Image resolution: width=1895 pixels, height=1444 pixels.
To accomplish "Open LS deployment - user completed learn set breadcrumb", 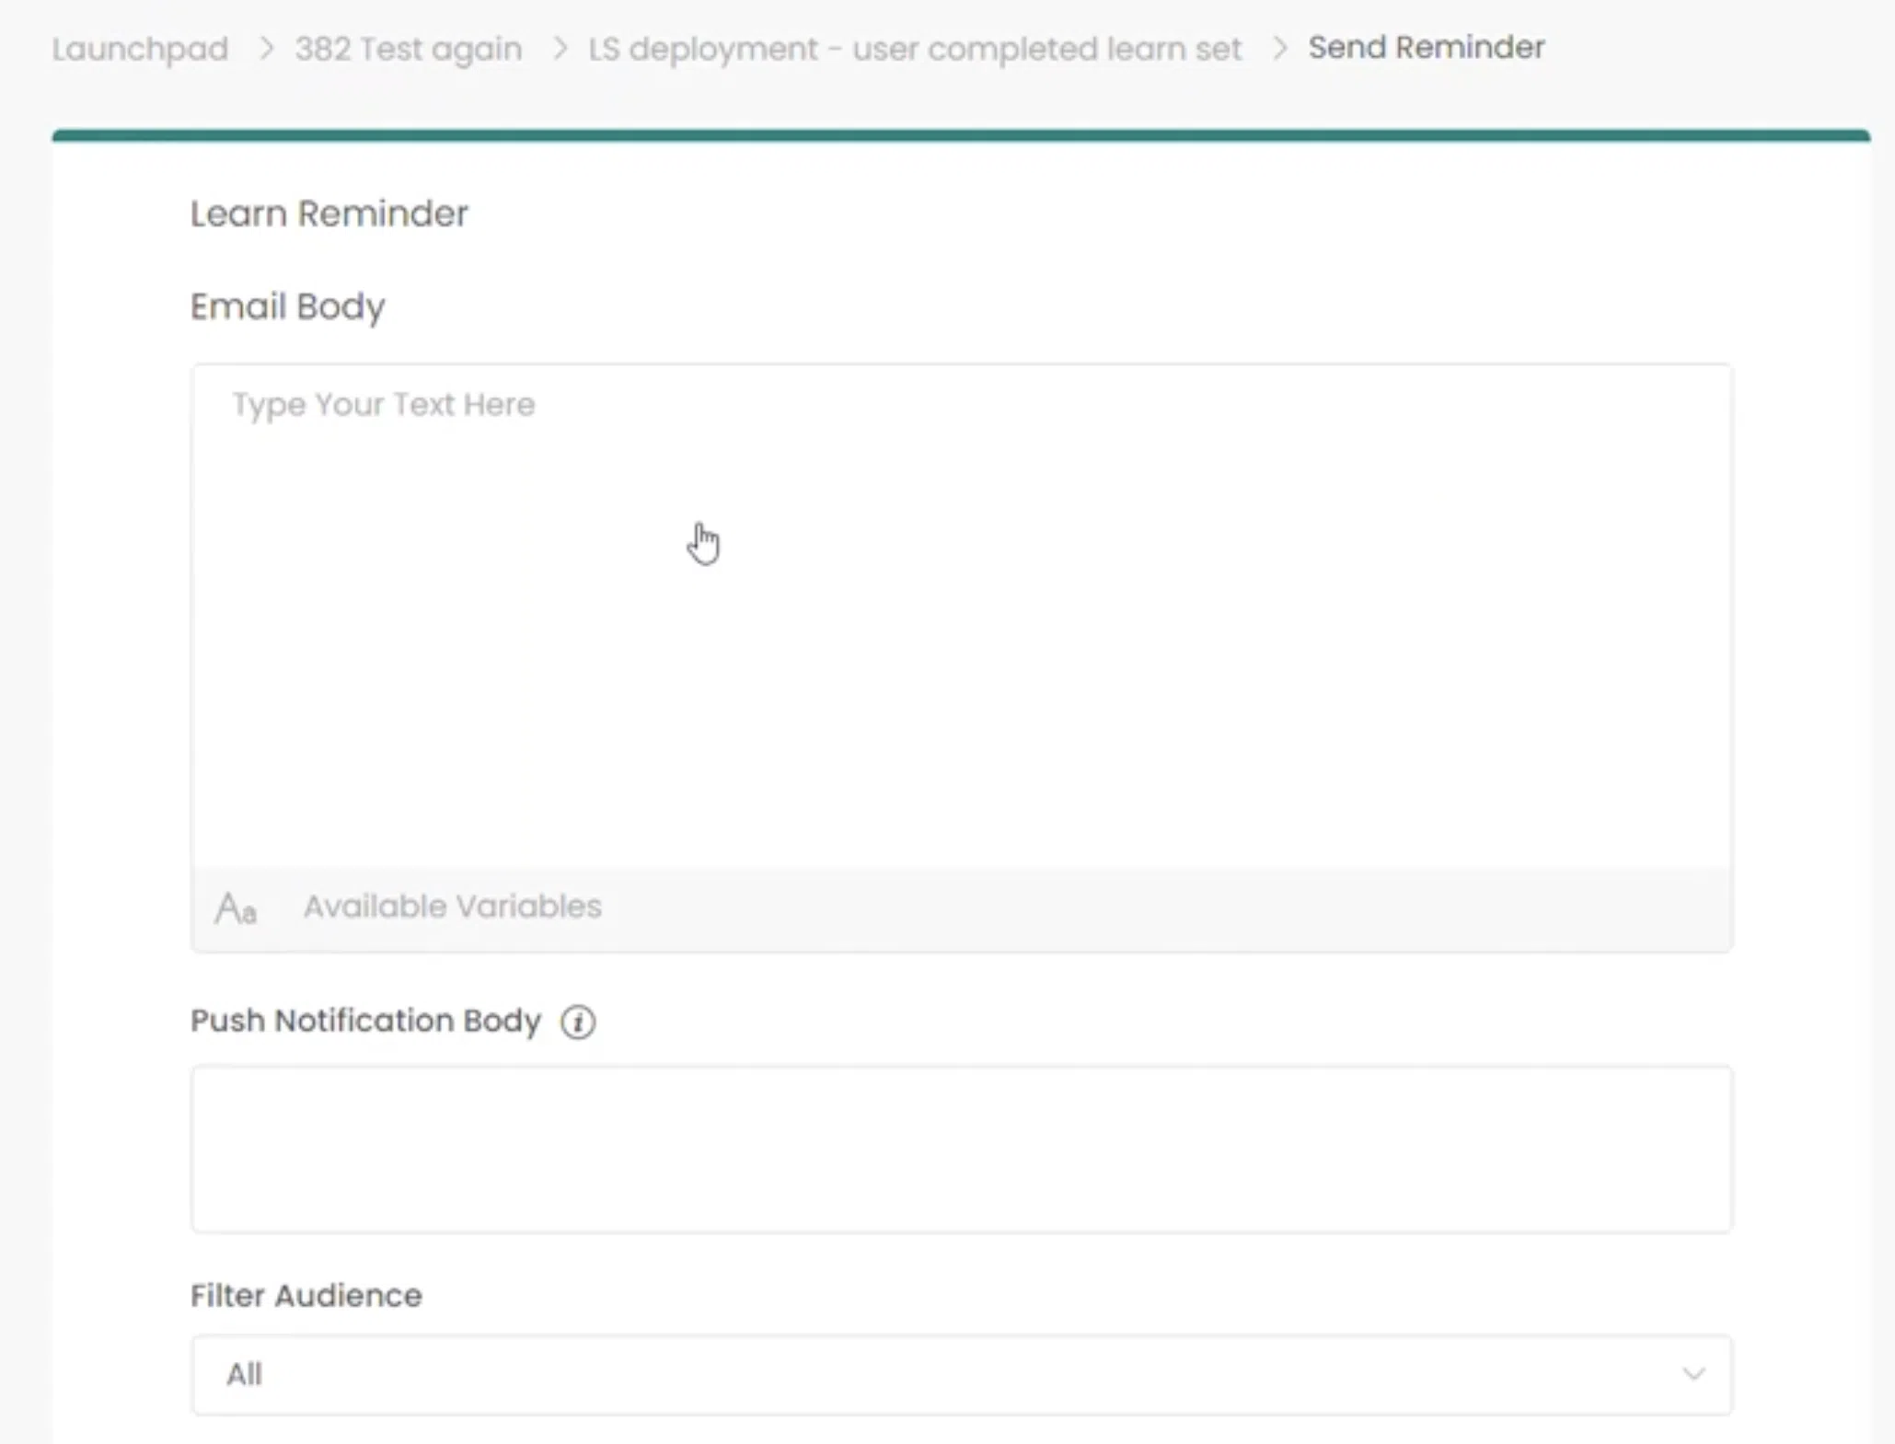I will pyautogui.click(x=914, y=49).
